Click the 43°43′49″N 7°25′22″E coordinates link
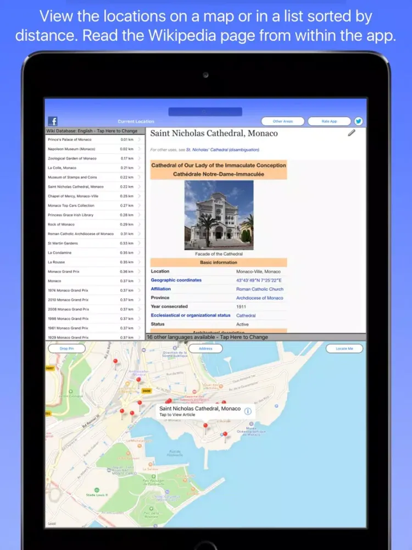The height and width of the screenshot is (550, 412). click(x=259, y=280)
